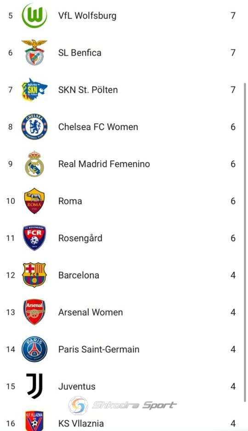The width and height of the screenshot is (248, 431).
Task: Select the Rosengård team name
Action: (80, 238)
